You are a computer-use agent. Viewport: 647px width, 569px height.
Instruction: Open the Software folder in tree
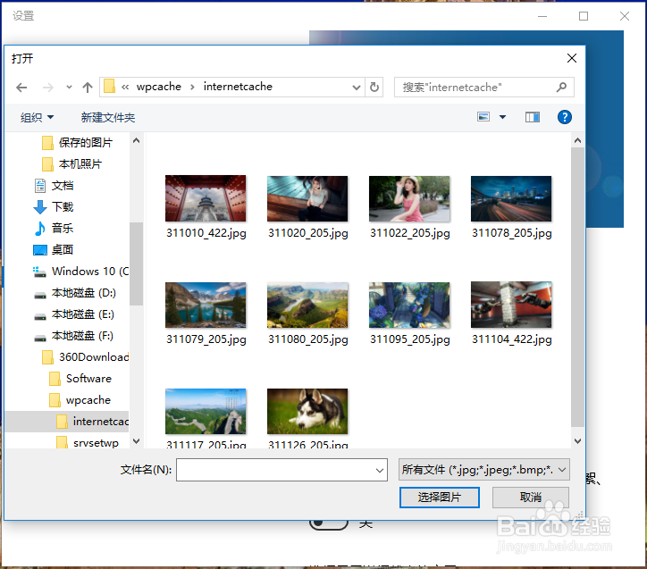80,379
